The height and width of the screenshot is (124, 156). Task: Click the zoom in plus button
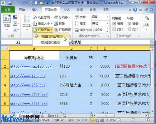pos(147,120)
